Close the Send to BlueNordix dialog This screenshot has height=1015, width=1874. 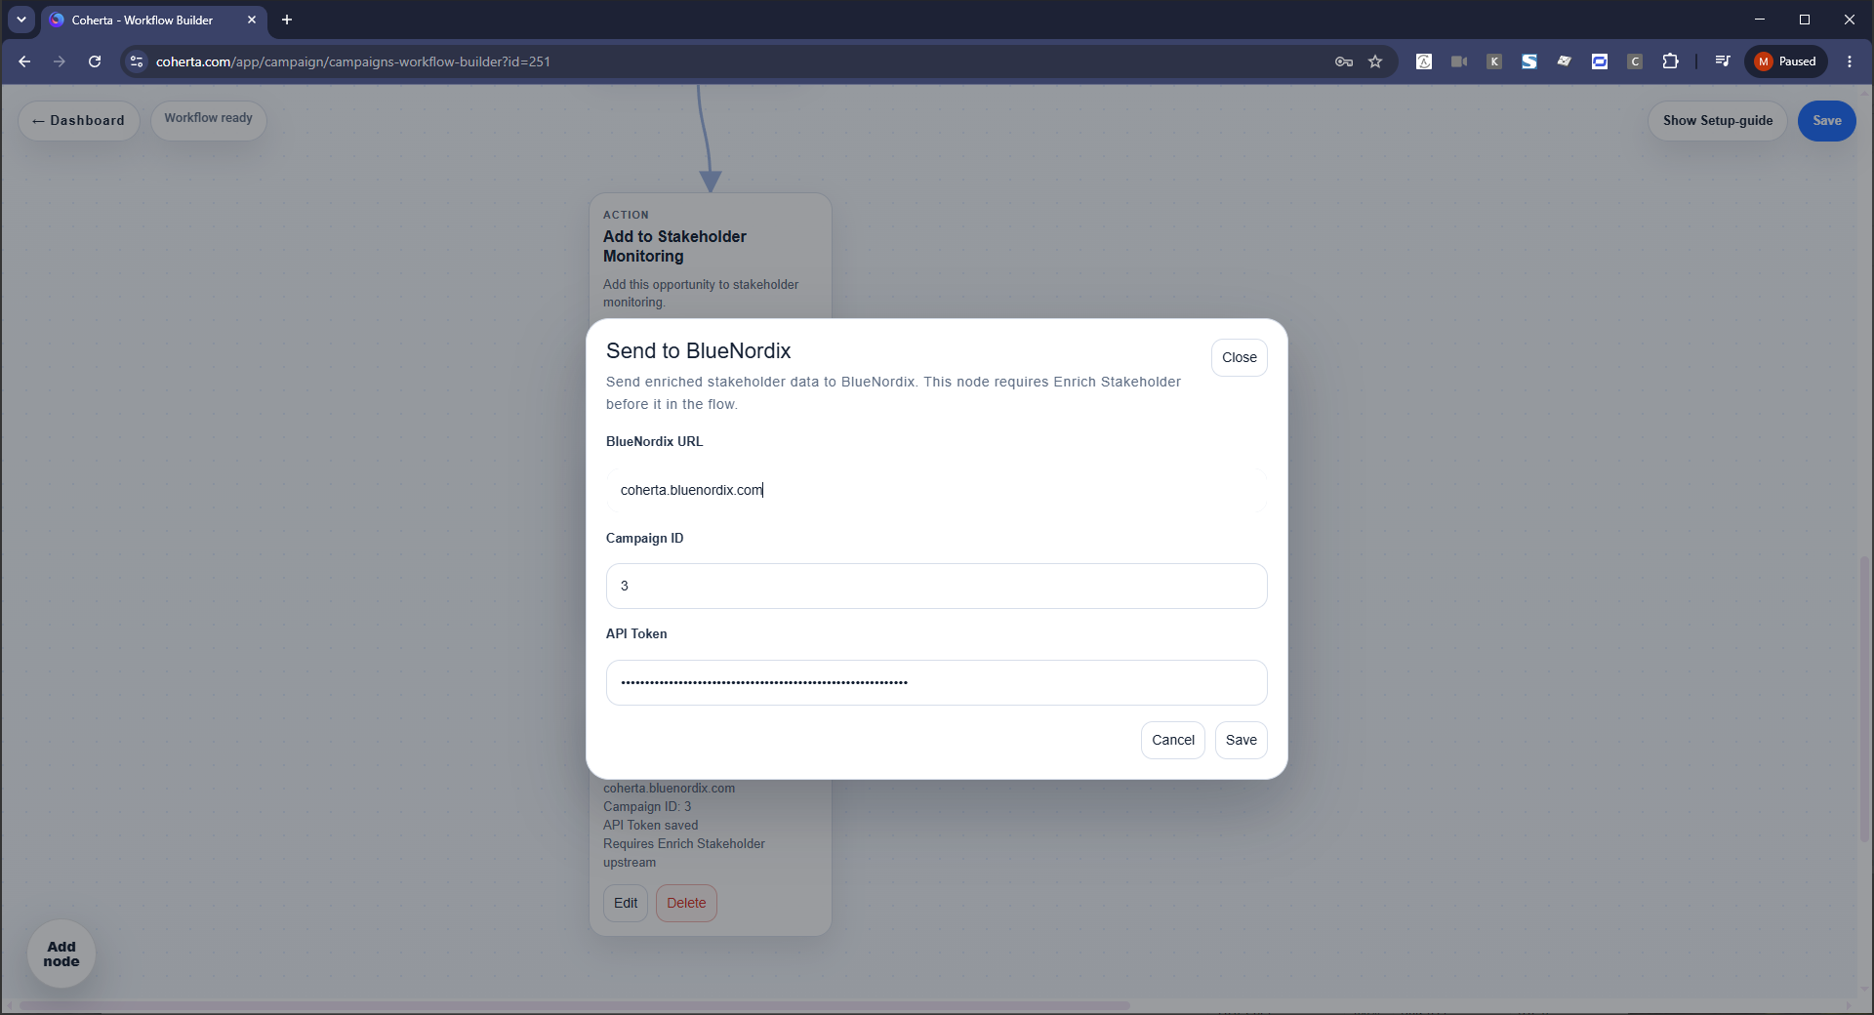pyautogui.click(x=1239, y=357)
